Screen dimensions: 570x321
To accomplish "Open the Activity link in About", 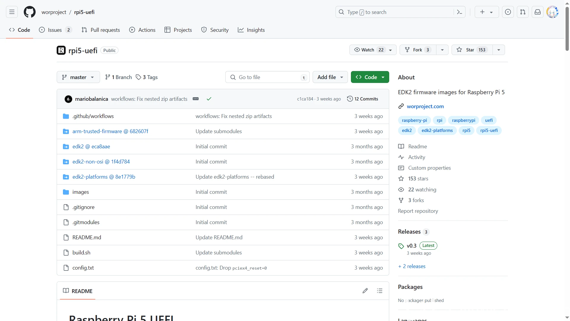I will point(417,157).
